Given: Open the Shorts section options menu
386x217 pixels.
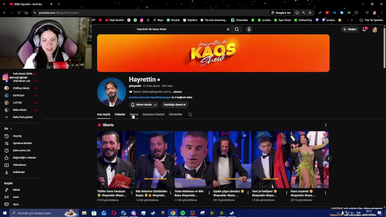Looking at the screenshot, I should click(x=326, y=125).
